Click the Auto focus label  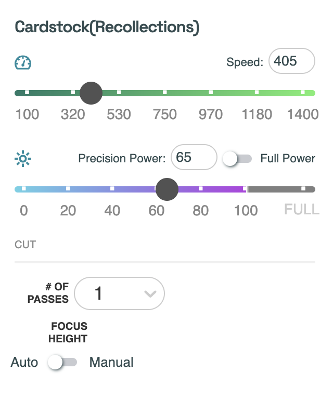coord(24,362)
